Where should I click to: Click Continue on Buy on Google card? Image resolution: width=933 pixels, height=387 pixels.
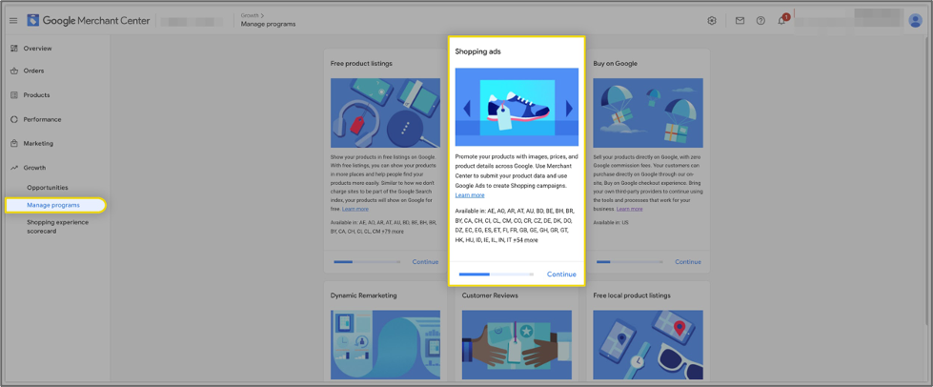(x=688, y=262)
